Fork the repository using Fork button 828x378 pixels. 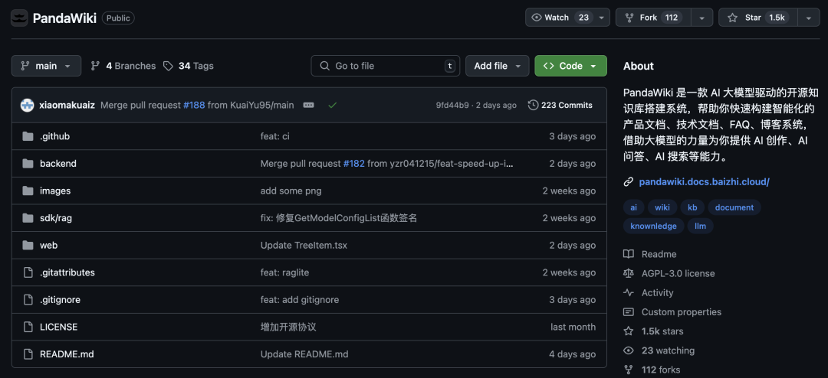654,18
